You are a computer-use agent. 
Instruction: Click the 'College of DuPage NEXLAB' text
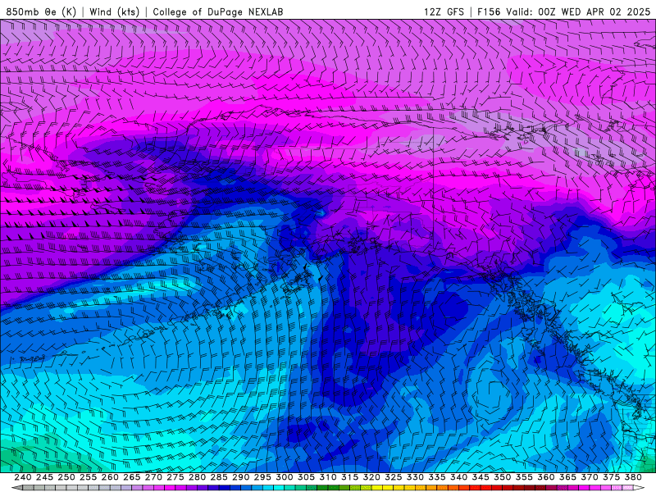coord(218,11)
